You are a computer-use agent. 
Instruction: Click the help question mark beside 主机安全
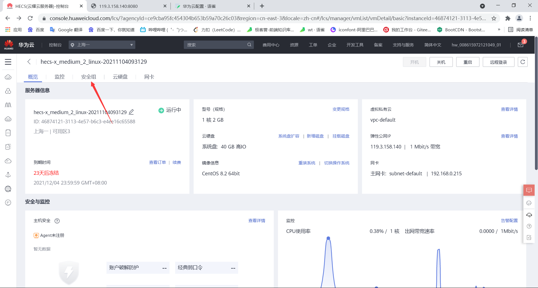click(57, 221)
